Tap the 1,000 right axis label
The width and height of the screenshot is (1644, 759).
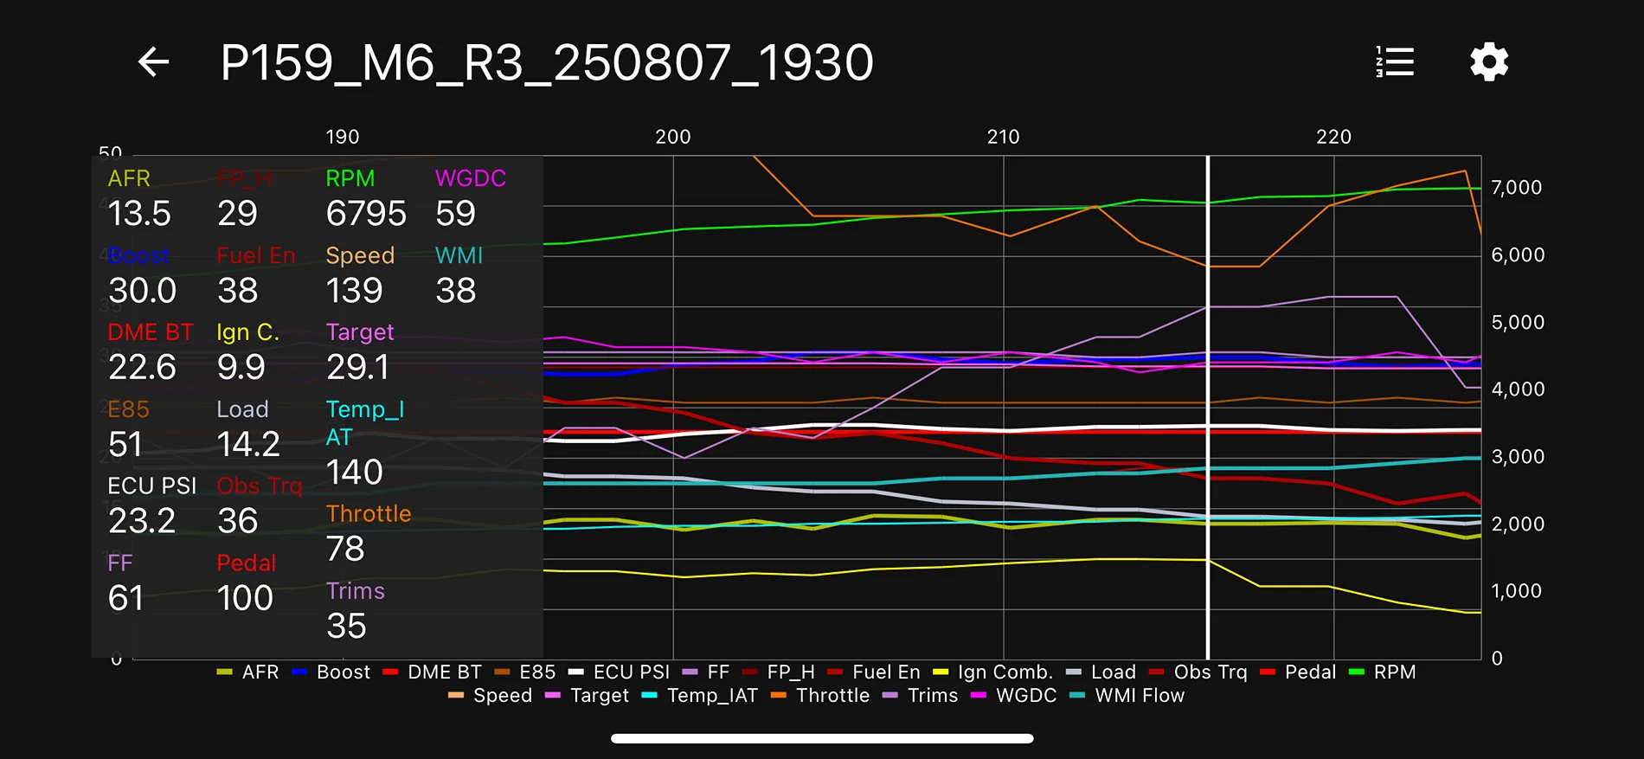[x=1517, y=591]
